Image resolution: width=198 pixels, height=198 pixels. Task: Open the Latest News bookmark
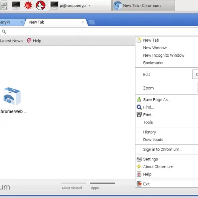tap(11, 41)
